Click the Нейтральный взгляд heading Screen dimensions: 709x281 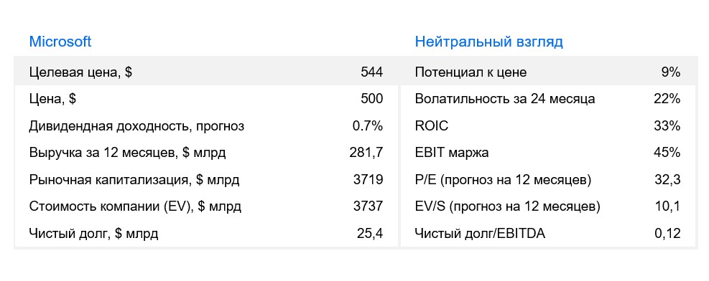coord(488,42)
